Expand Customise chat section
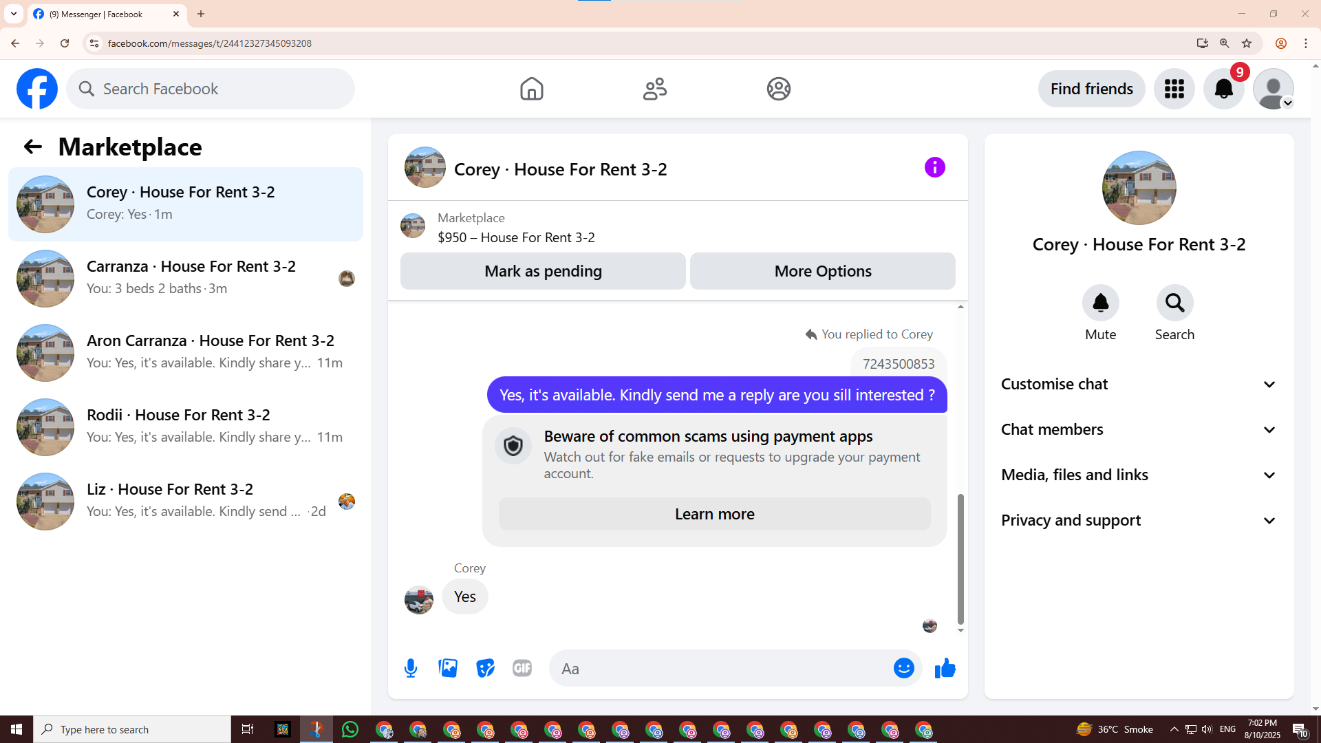Viewport: 1321px width, 743px height. click(x=1139, y=385)
